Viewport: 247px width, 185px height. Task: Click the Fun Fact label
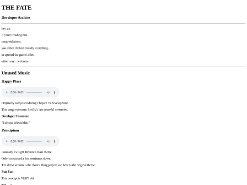click(x=8, y=172)
